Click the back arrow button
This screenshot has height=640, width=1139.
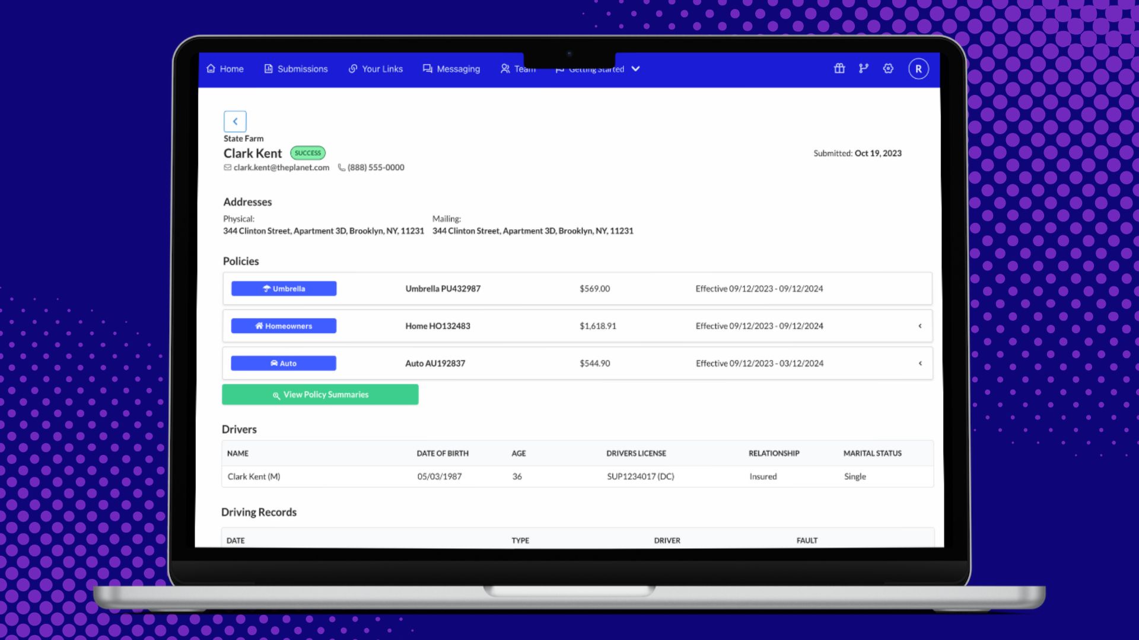pyautogui.click(x=235, y=121)
